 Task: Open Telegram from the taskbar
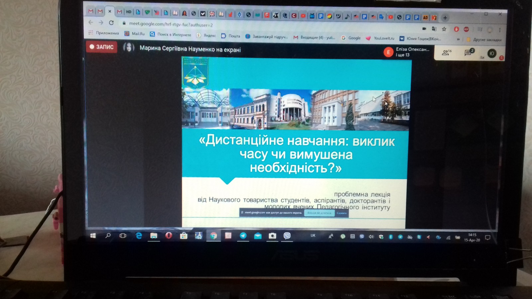[243, 236]
